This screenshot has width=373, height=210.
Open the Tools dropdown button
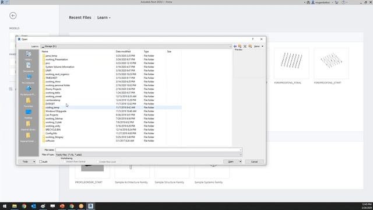tap(27, 162)
